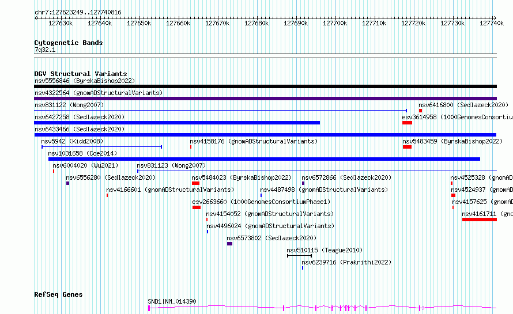Open the nsv831122 (Wong2007) variant label

69,105
